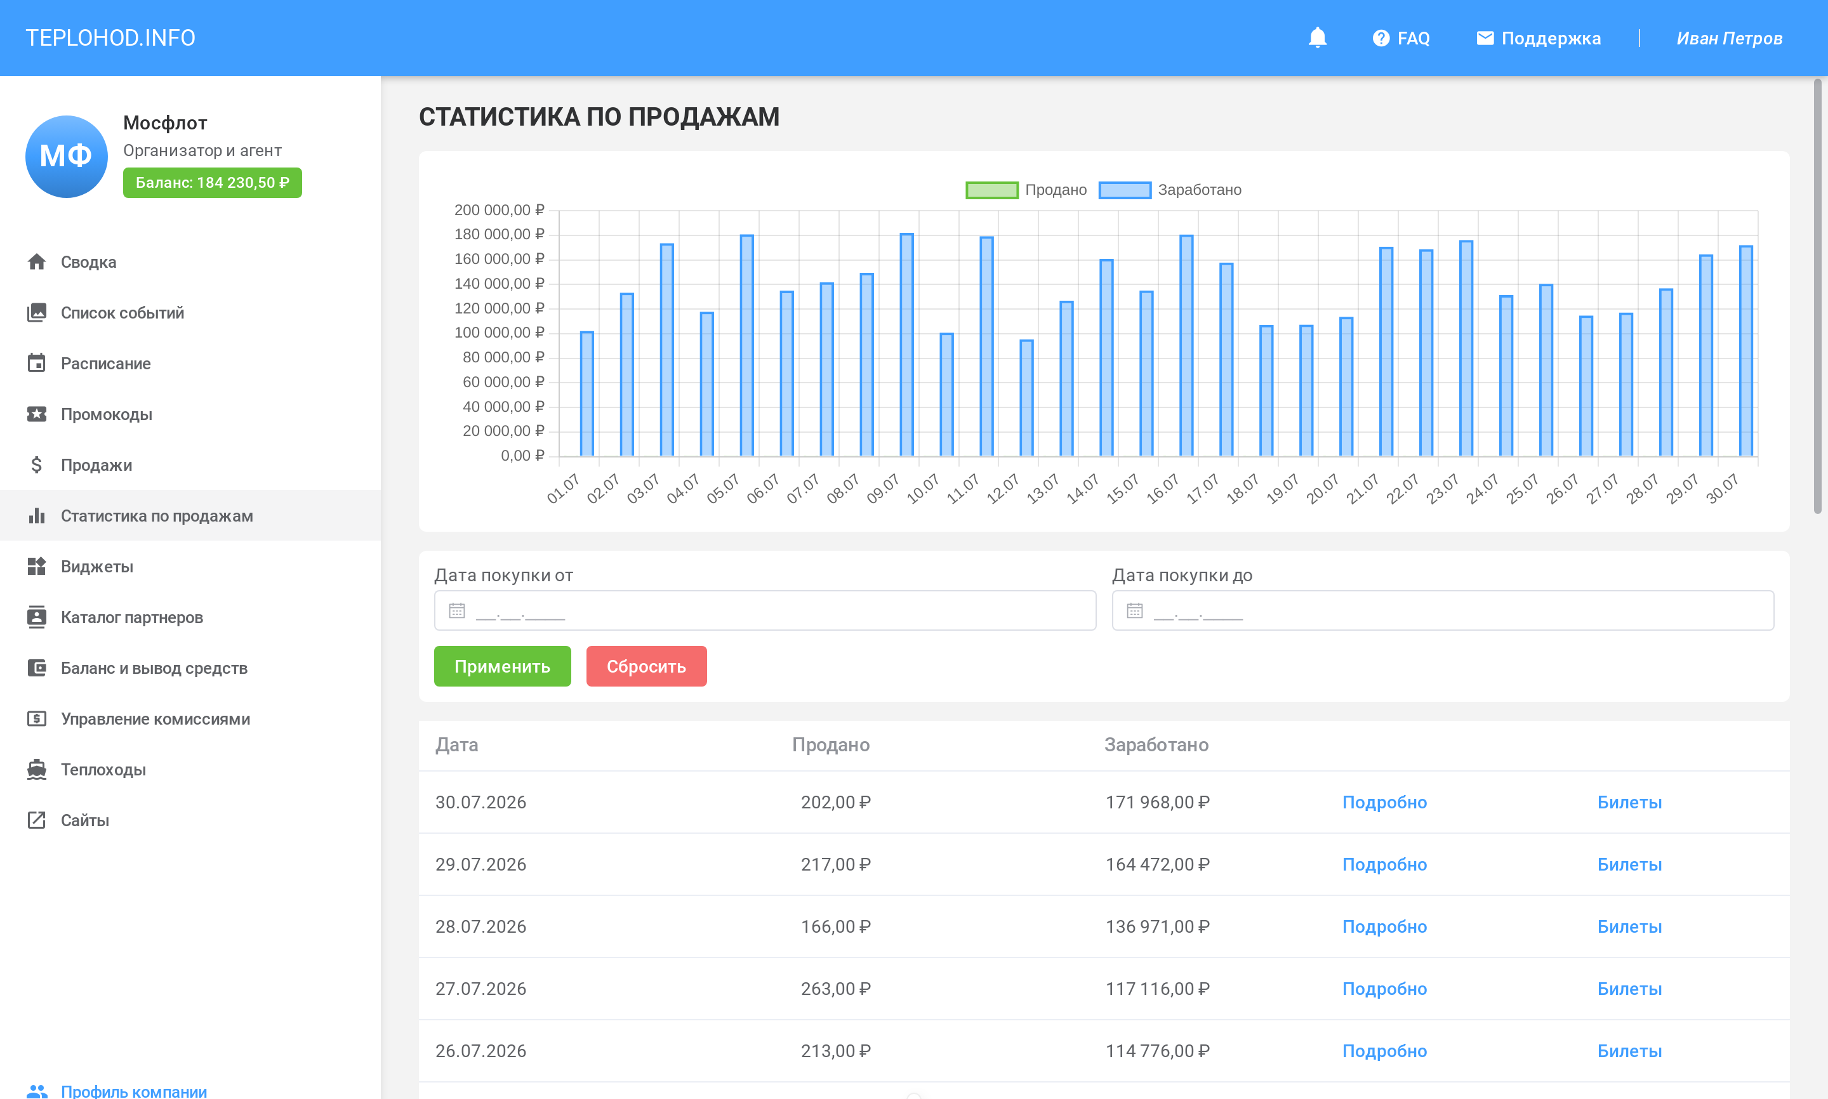This screenshot has height=1099, width=1828.
Task: Click the МФ company avatar
Action: [x=67, y=156]
